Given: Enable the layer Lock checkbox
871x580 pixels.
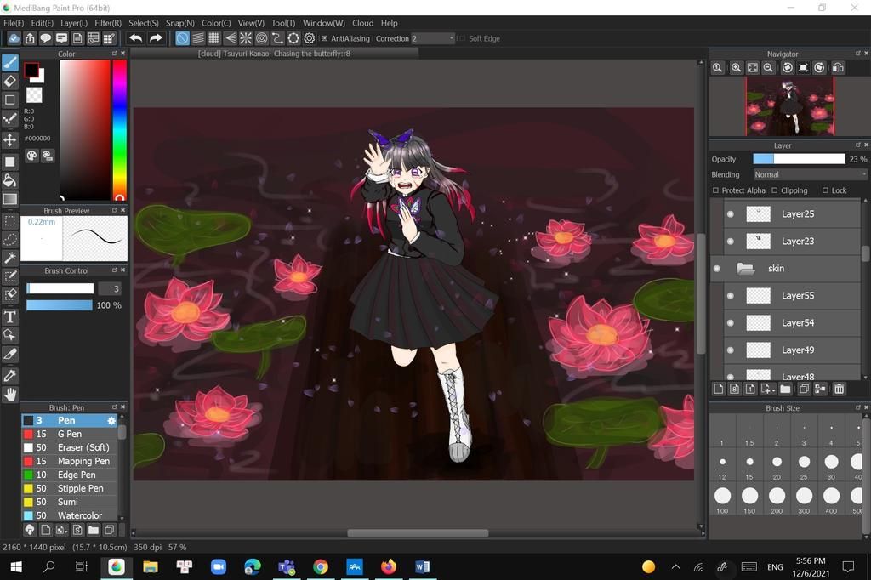Looking at the screenshot, I should click(825, 190).
